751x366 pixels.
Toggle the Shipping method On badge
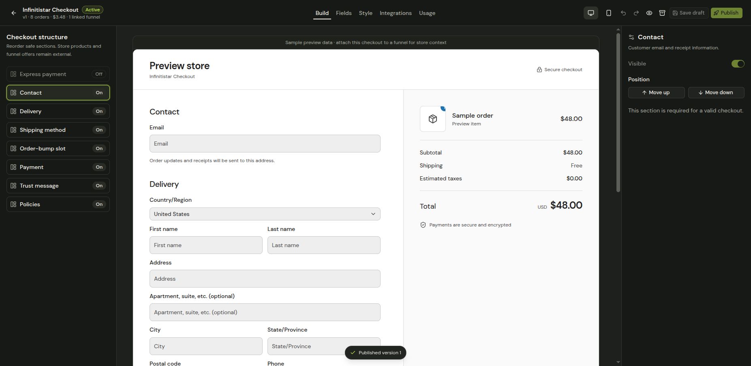99,130
